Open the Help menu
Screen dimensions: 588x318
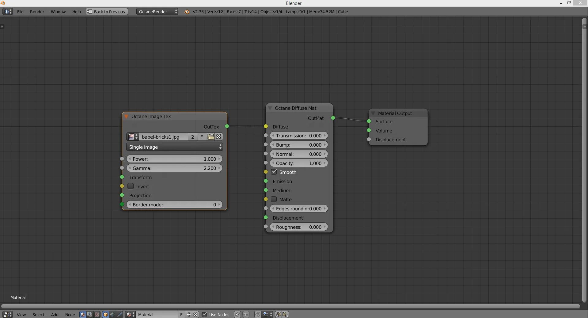coord(77,12)
